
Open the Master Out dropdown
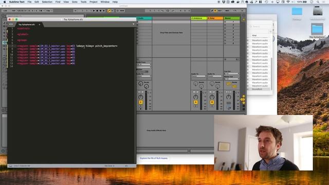coord(232,79)
